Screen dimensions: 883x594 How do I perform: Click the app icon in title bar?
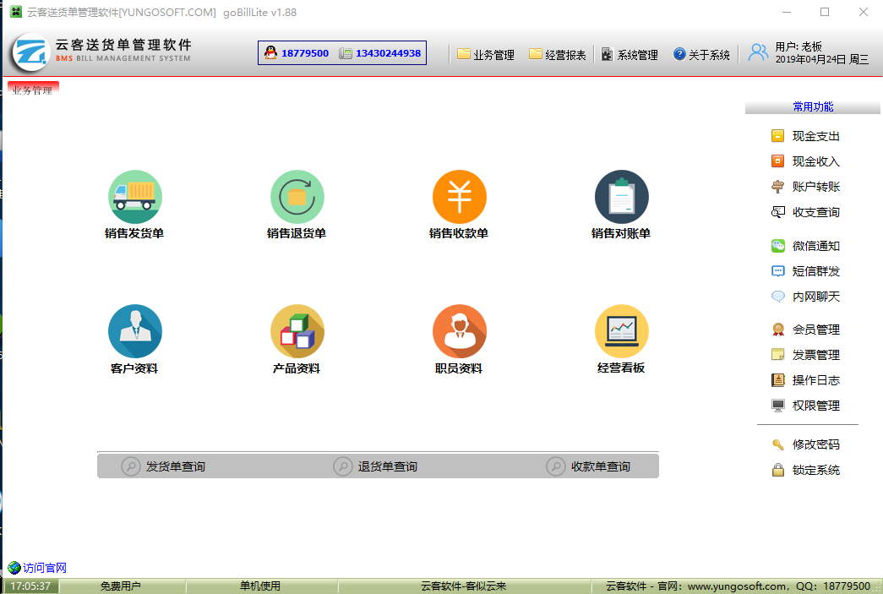tap(15, 12)
